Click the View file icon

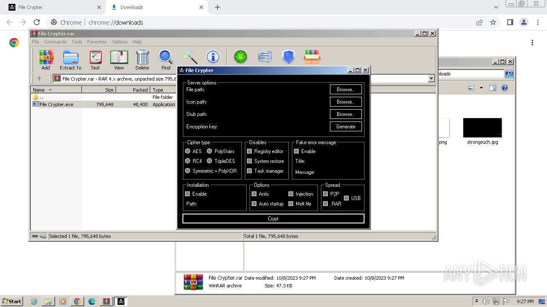119,60
